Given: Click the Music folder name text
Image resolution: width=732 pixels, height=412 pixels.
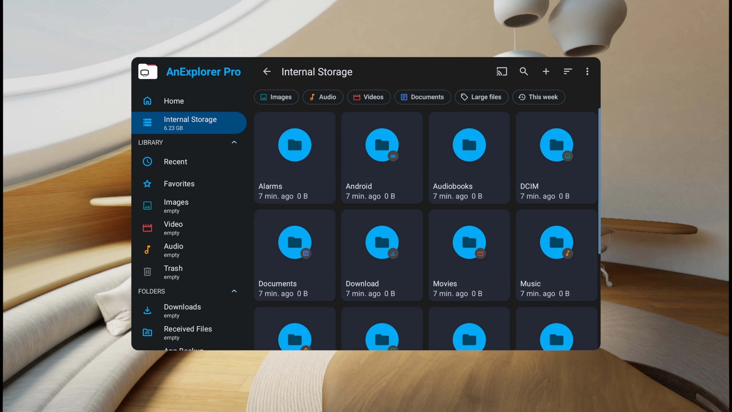Looking at the screenshot, I should click(530, 284).
